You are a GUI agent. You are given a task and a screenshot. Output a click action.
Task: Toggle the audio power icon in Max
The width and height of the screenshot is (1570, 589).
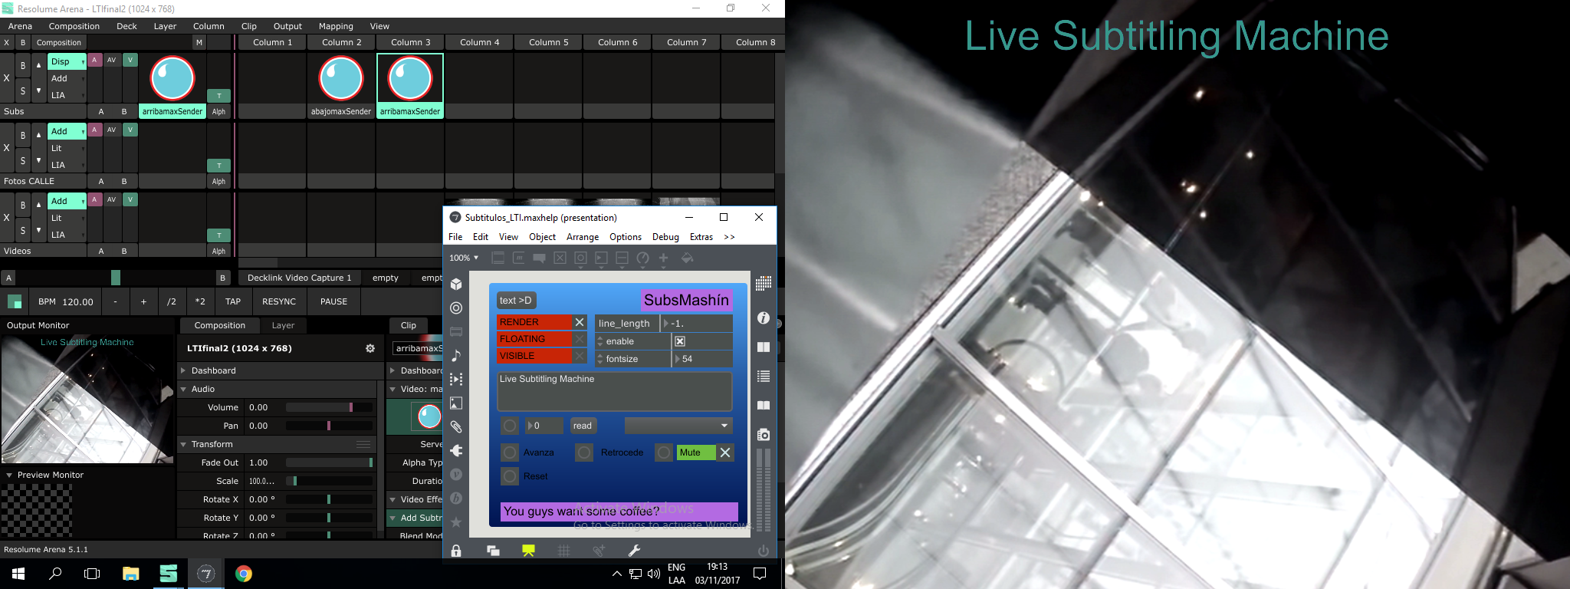pos(763,551)
